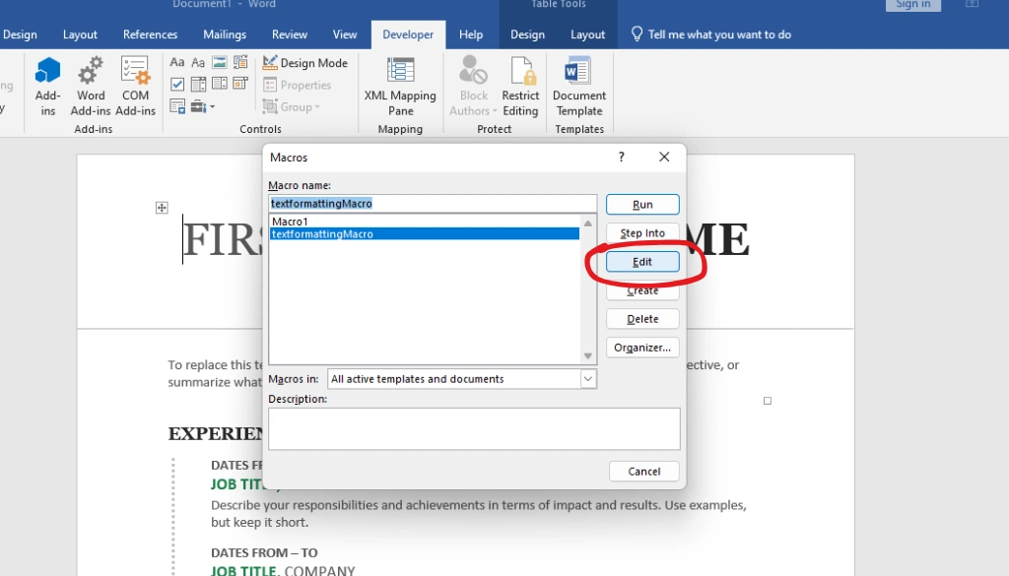Insert Drop-Down List content control
1009x576 pixels.
pos(220,85)
